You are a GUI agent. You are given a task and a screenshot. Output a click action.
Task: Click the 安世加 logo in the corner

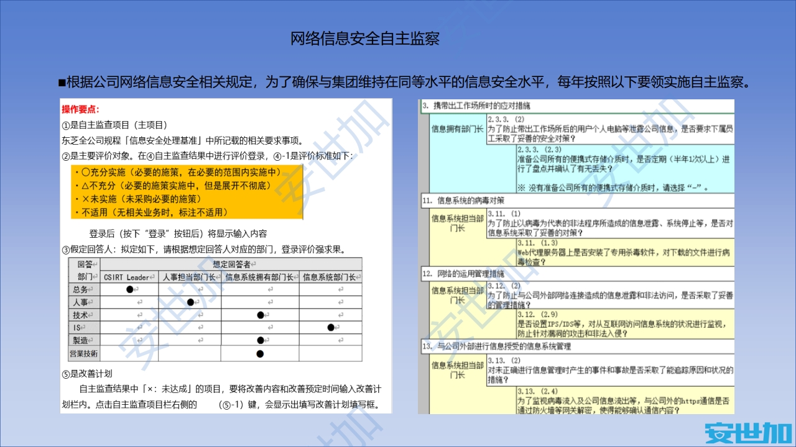coord(748,432)
